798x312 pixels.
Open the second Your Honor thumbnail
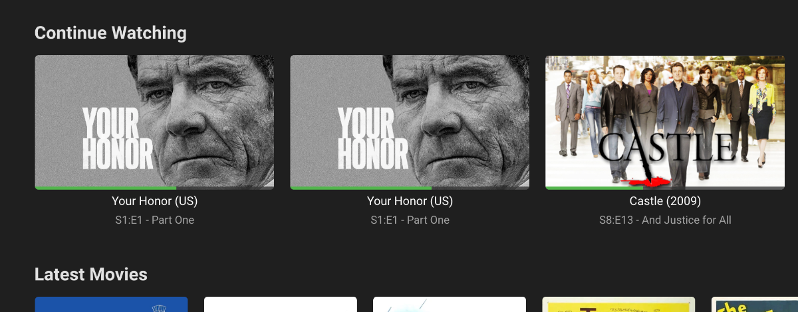[x=410, y=121]
